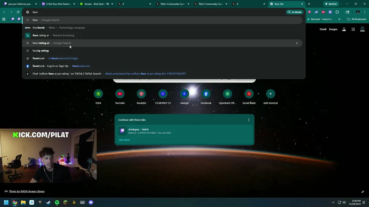Open a new browser tab

point(309,4)
